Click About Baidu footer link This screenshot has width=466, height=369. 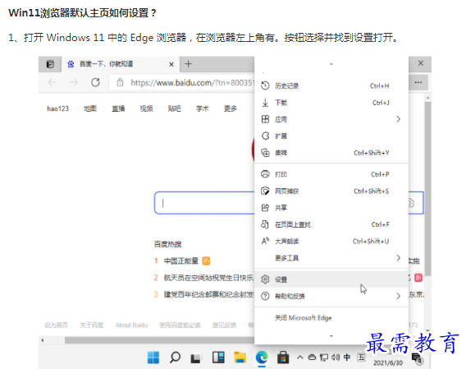coord(131,325)
